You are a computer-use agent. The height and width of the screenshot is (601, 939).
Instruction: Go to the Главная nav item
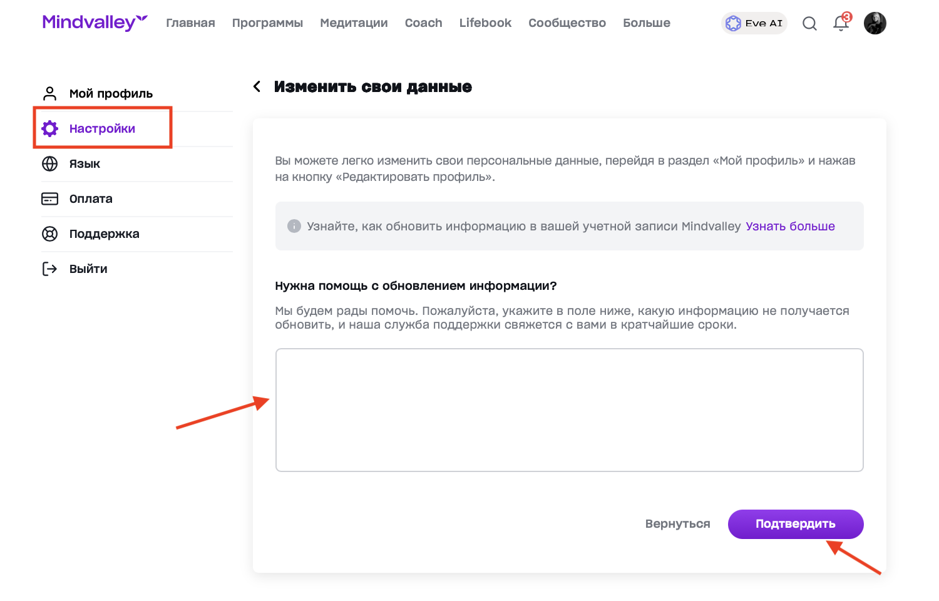point(190,23)
